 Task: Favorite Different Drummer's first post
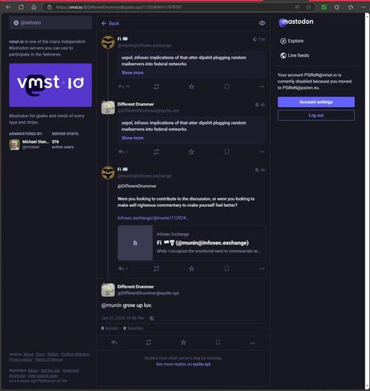192,151
